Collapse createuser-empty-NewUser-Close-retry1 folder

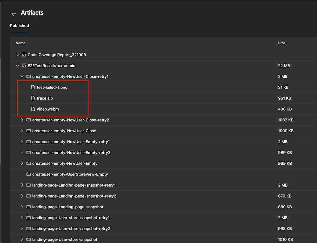tap(22, 76)
